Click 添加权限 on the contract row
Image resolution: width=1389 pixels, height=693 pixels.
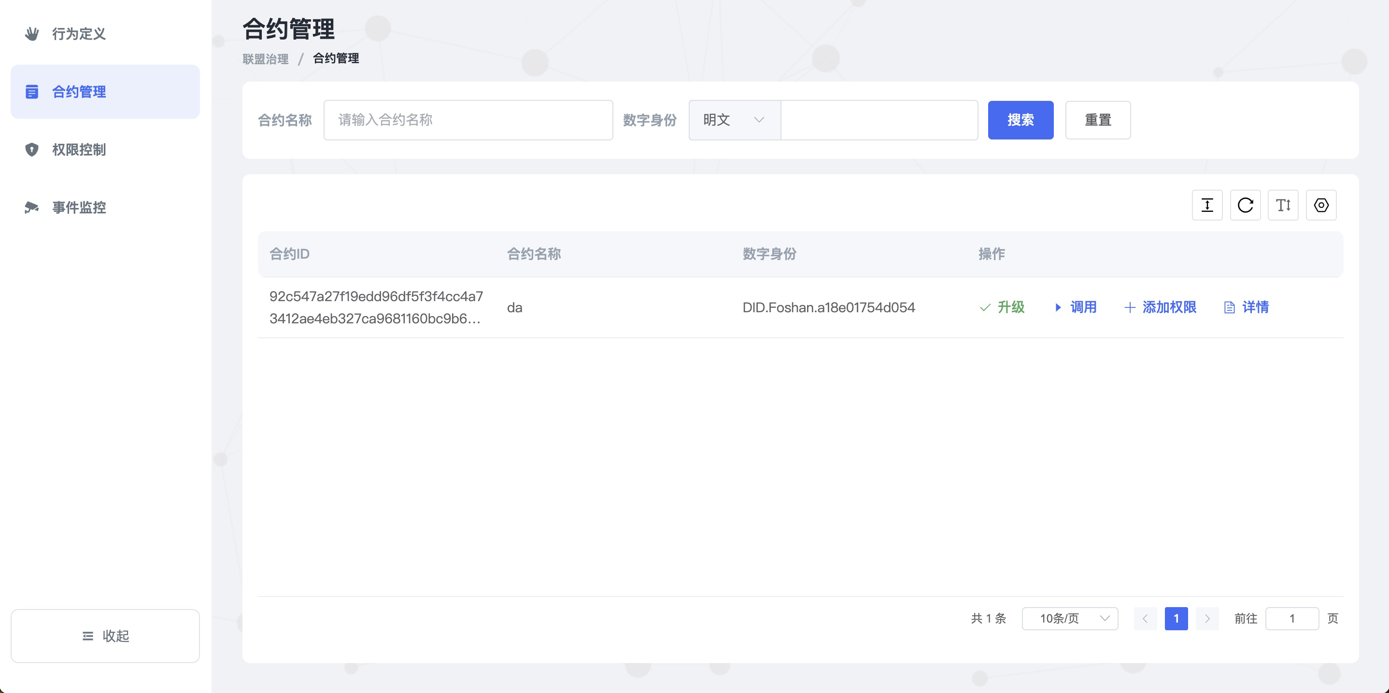tap(1161, 307)
